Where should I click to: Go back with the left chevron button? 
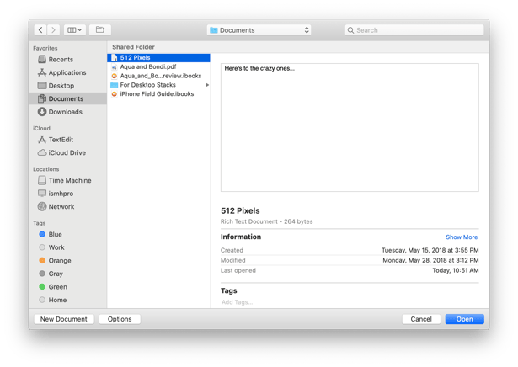(x=40, y=30)
